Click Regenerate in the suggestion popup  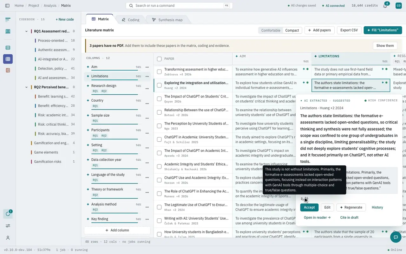coord(351,207)
